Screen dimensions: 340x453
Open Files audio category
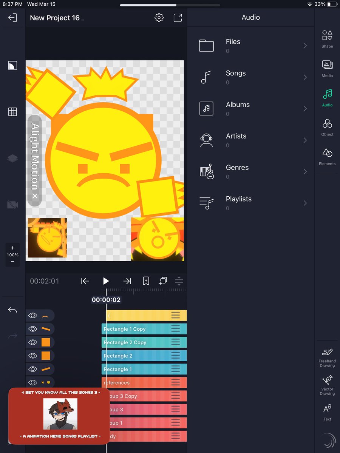pos(251,46)
